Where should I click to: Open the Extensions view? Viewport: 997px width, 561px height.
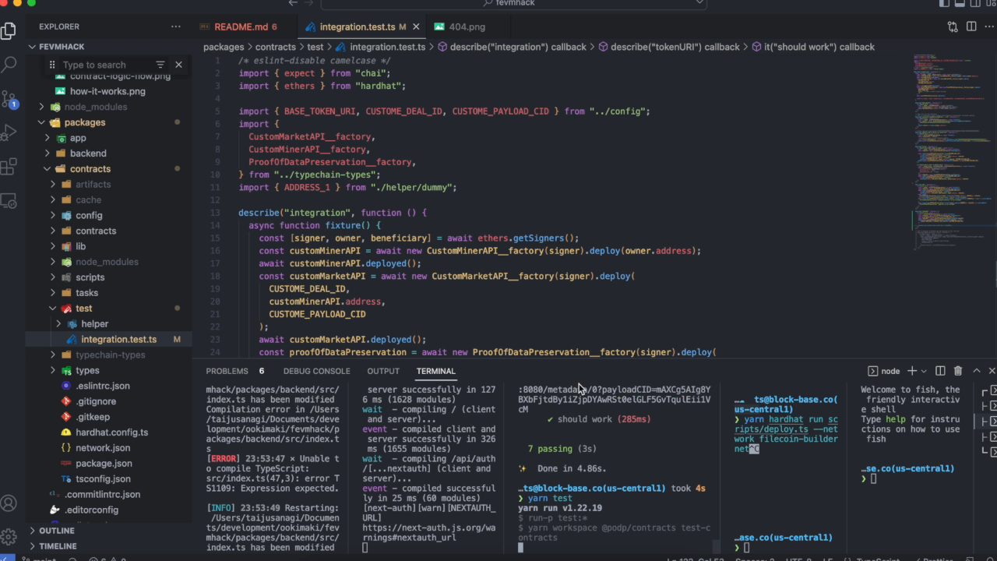tap(9, 167)
